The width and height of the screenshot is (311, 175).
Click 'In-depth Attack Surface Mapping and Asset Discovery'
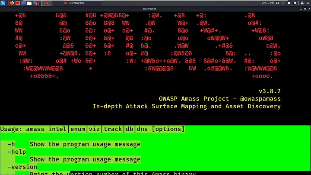point(187,106)
